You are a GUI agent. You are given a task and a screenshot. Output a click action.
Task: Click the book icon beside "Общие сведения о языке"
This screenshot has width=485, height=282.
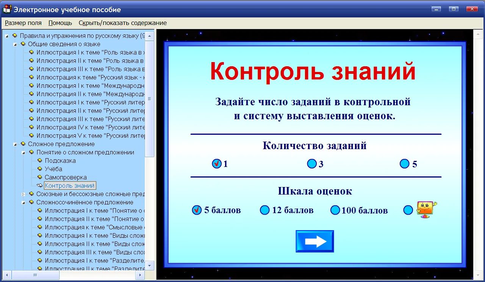click(x=23, y=44)
